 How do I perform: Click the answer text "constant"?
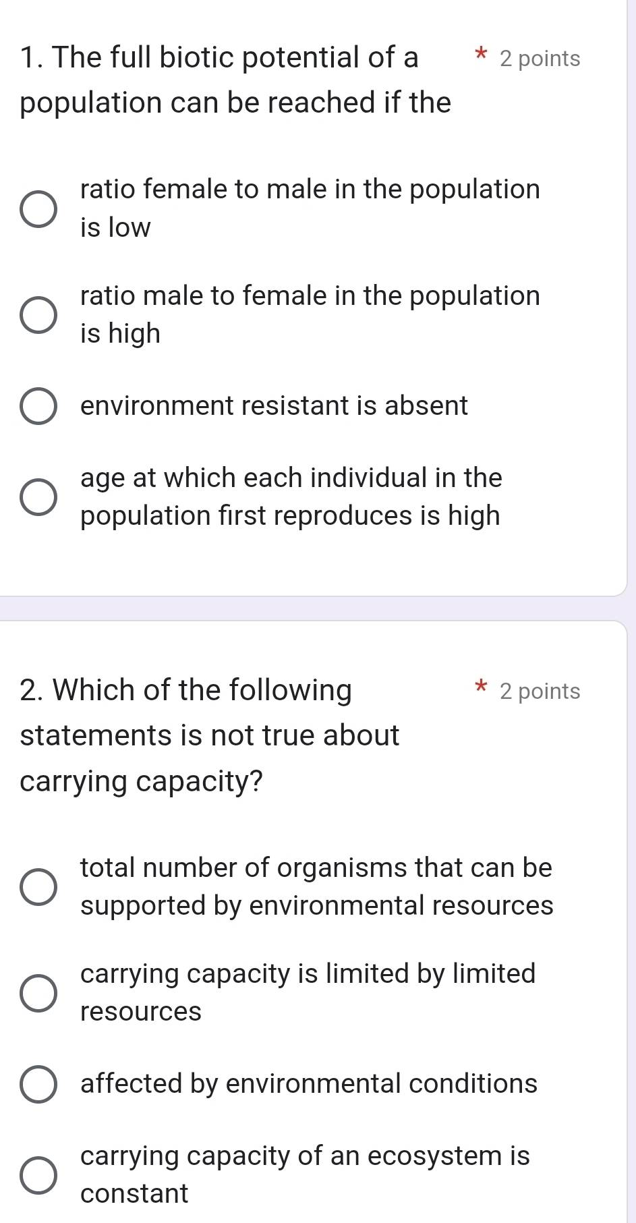pos(132,1194)
